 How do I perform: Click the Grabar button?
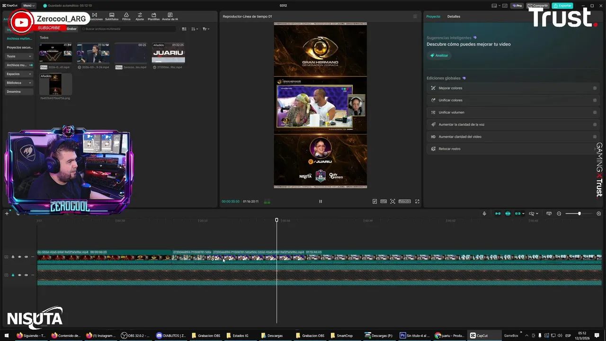71,29
